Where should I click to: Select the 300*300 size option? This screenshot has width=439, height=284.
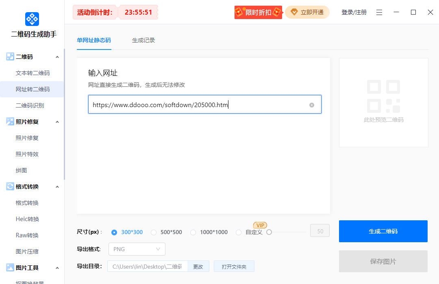(x=115, y=232)
